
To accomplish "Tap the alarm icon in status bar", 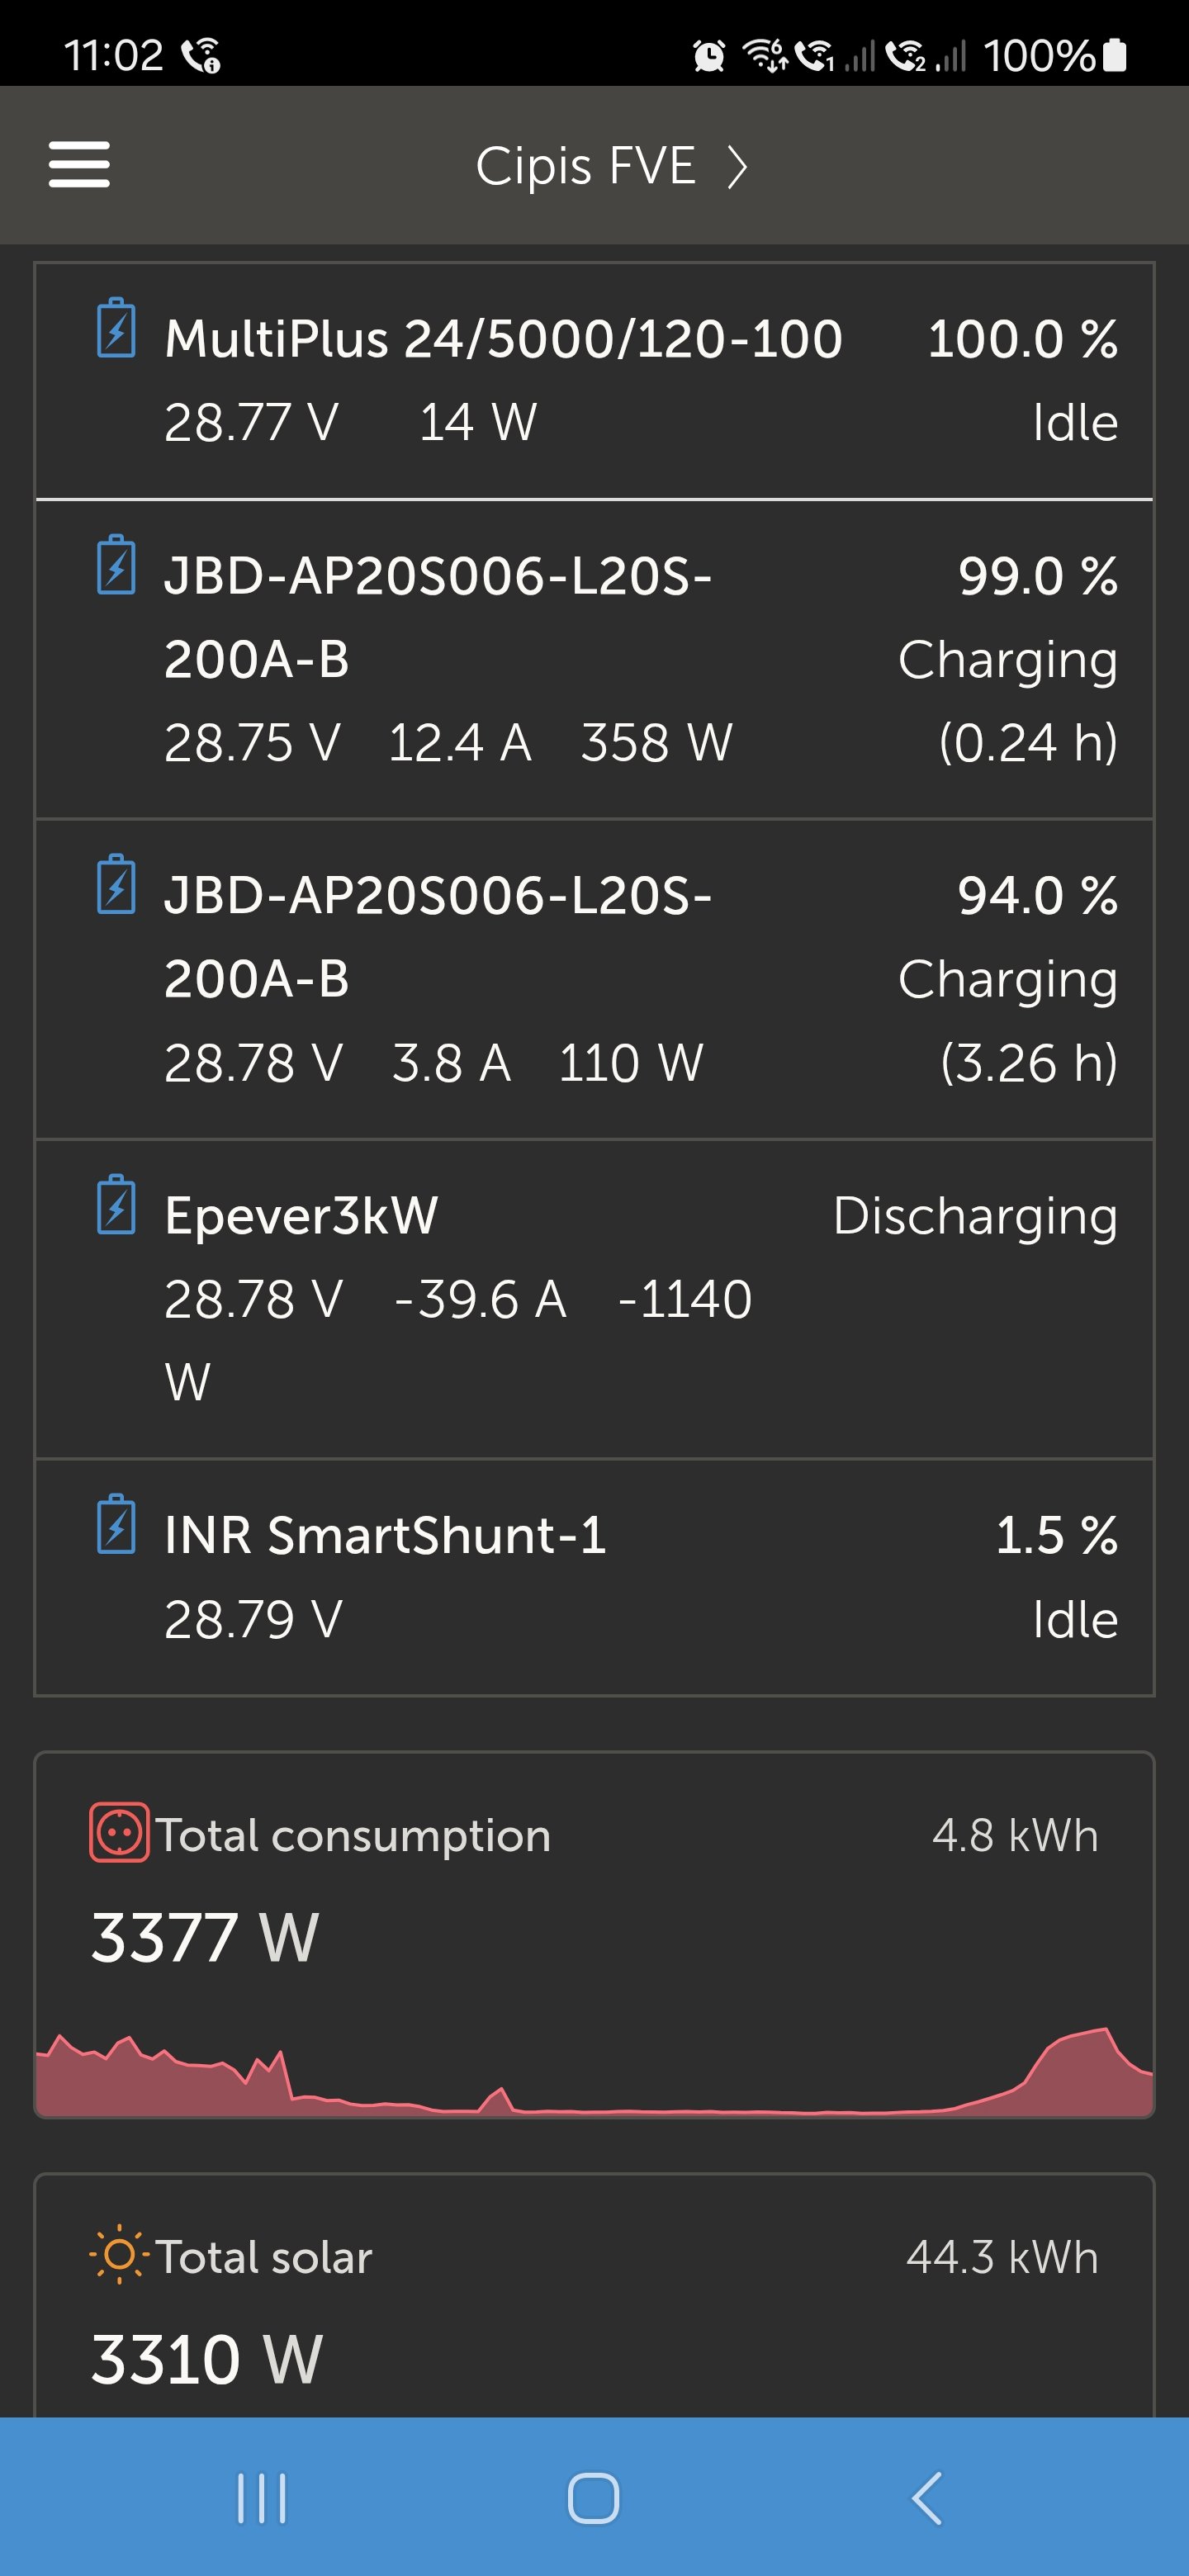I will pyautogui.click(x=709, y=55).
